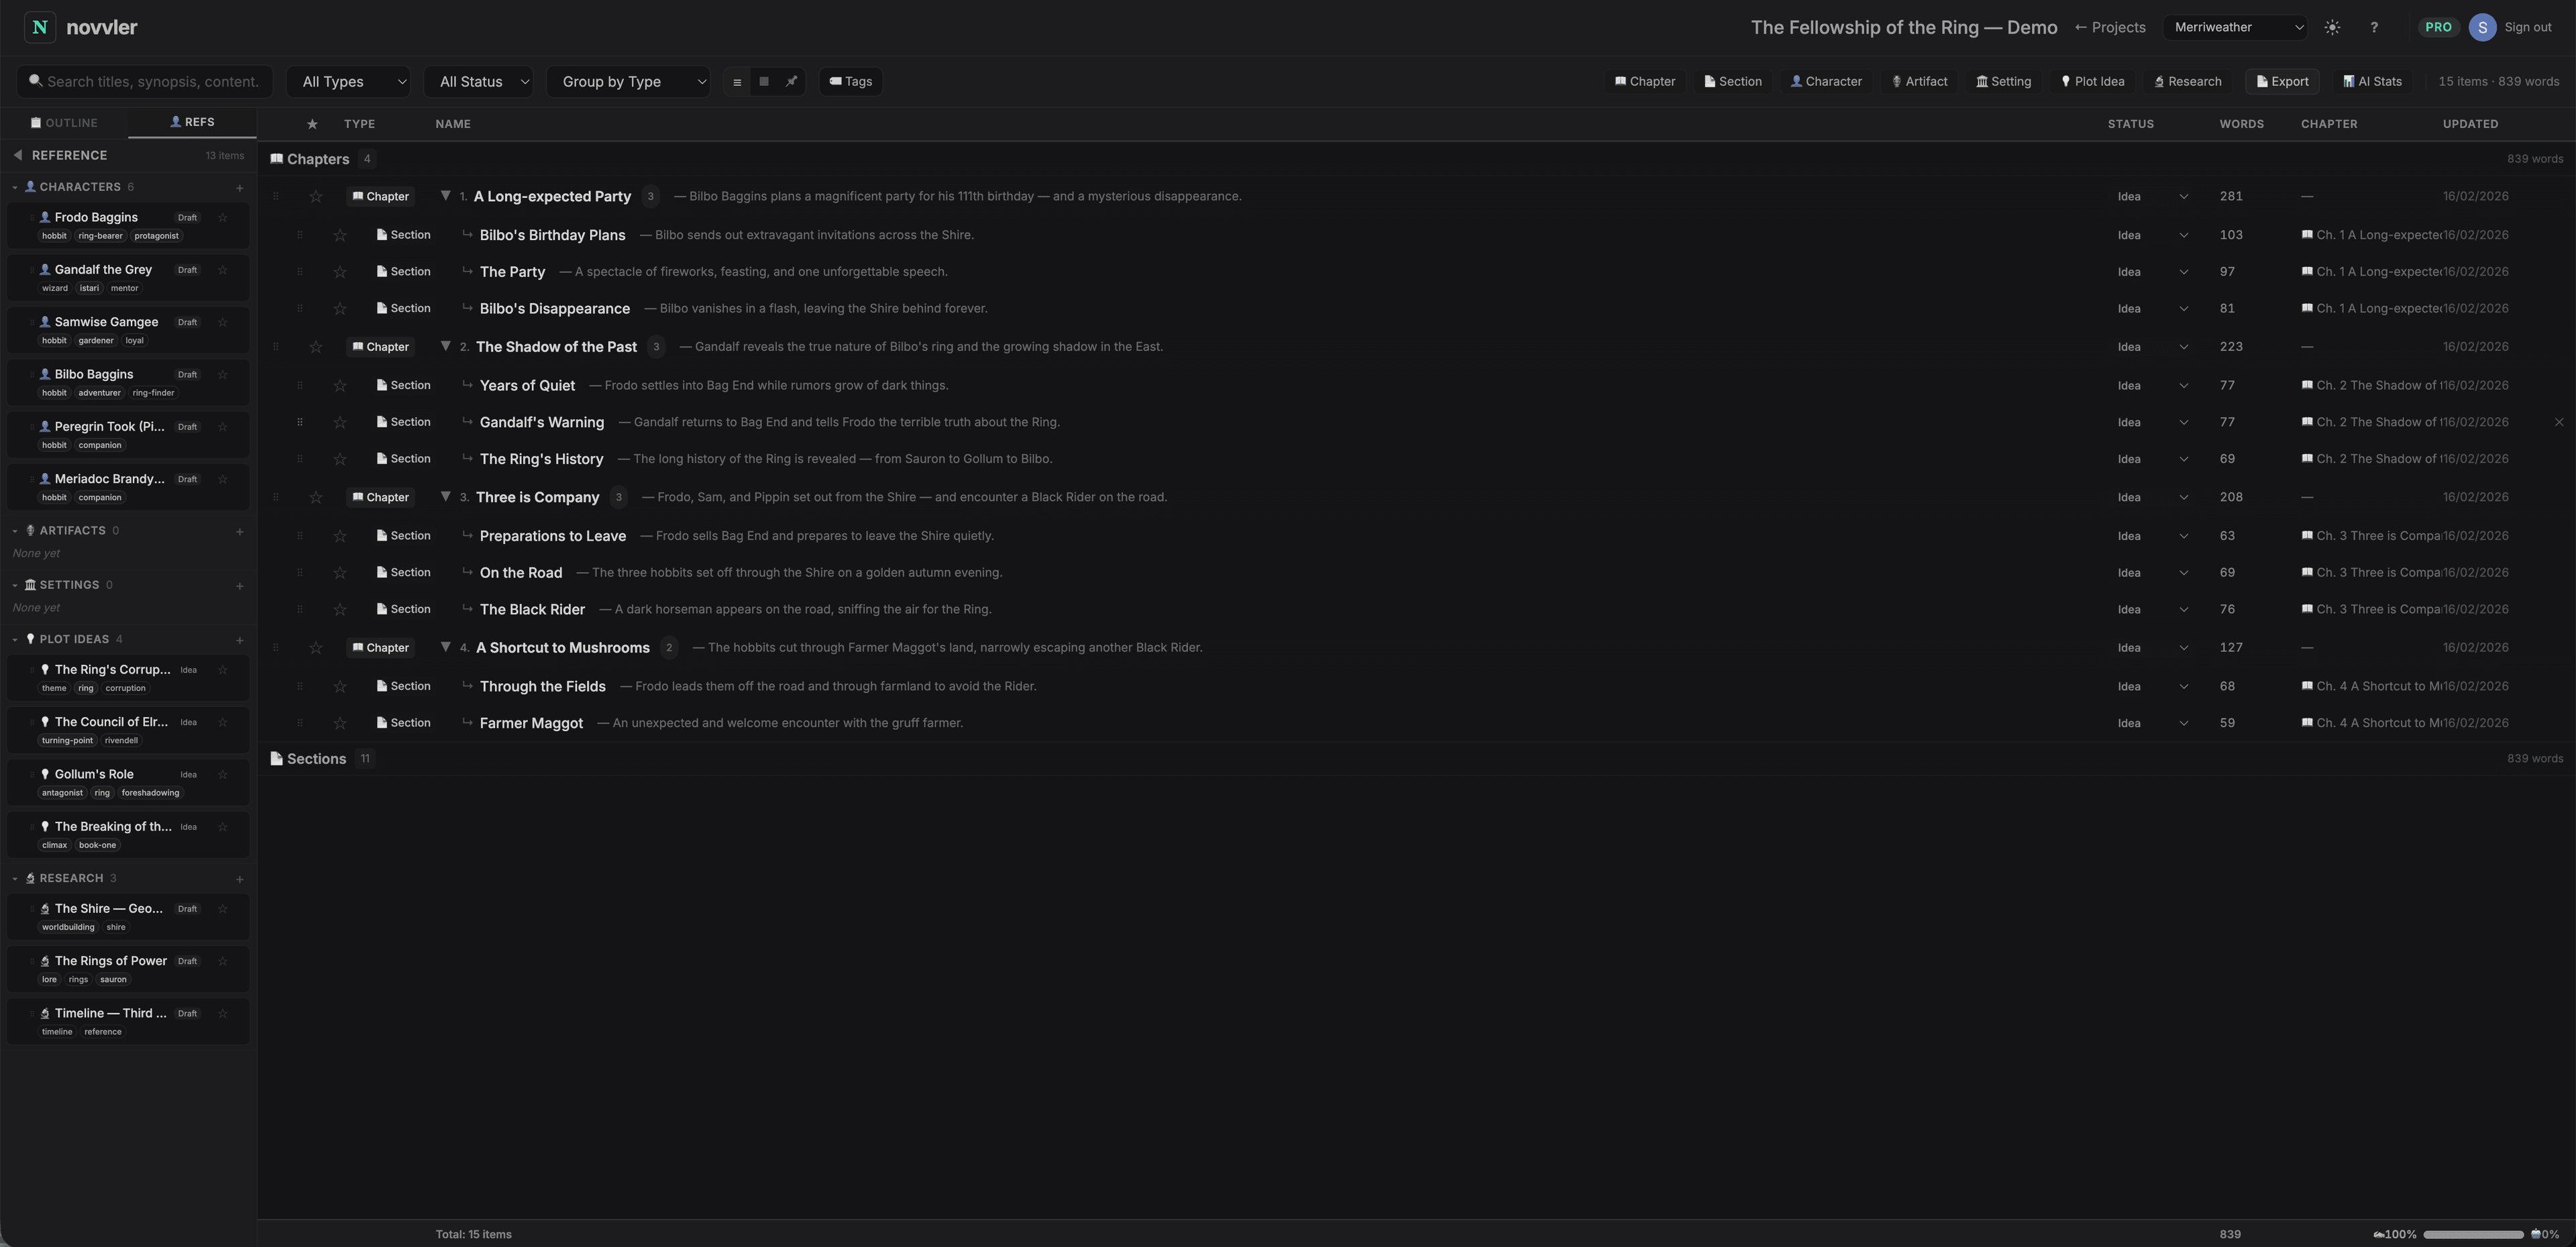2576x1247 pixels.
Task: Open the Group by Type dropdown
Action: coord(628,81)
